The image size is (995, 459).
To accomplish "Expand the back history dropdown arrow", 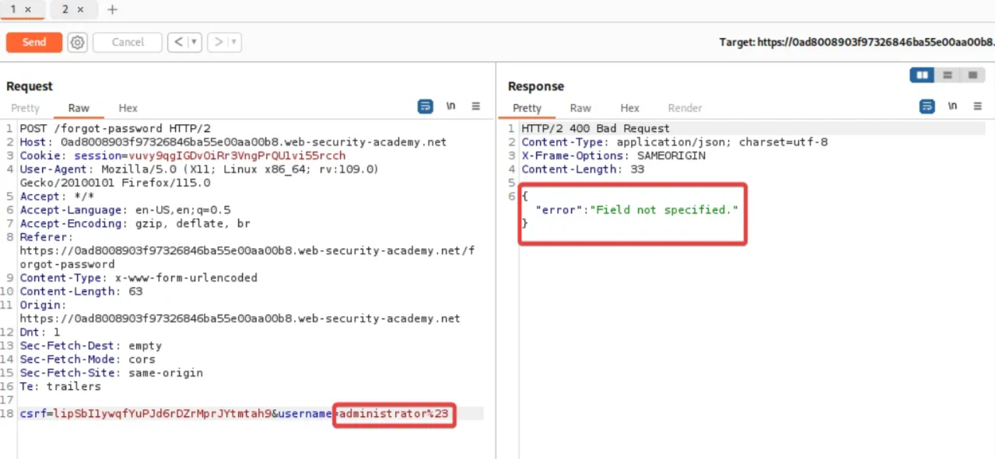I will [x=194, y=43].
